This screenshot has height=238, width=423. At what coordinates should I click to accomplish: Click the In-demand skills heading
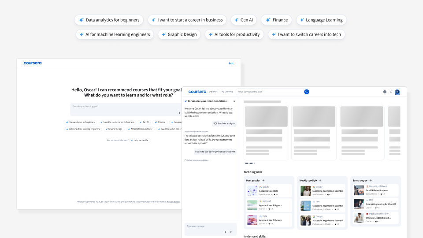255,236
